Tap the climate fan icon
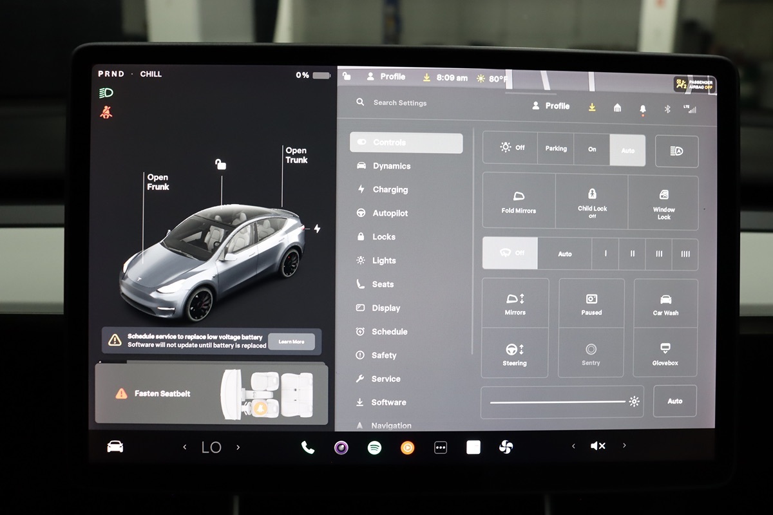Viewport: 773px width, 515px height. pos(506,447)
